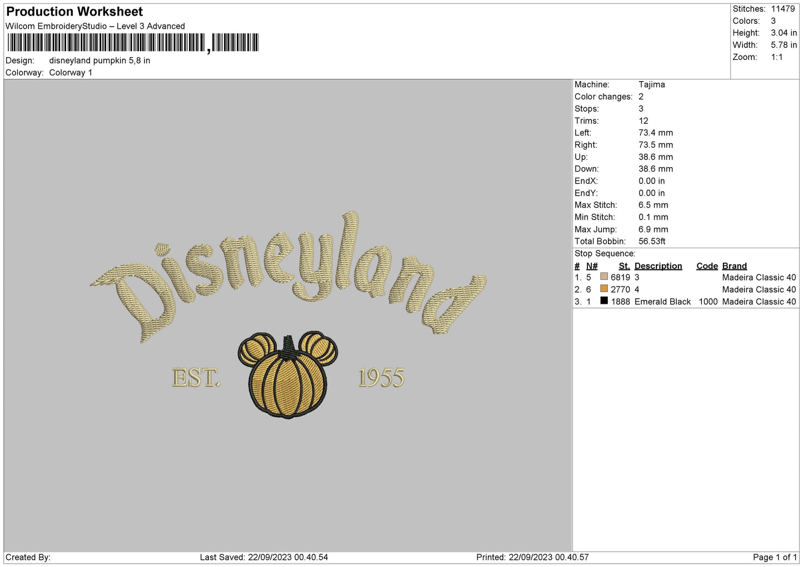Click the 'Brand' column header
Screen dimensions: 803x567
[734, 266]
